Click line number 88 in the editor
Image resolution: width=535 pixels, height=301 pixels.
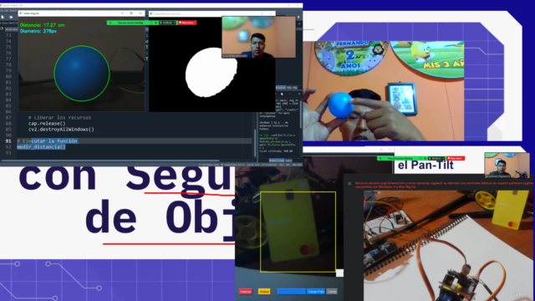(x=8, y=123)
